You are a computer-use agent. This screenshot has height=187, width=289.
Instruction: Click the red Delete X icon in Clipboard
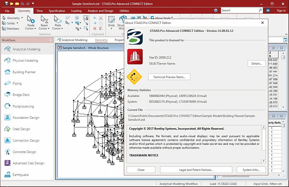95,29
